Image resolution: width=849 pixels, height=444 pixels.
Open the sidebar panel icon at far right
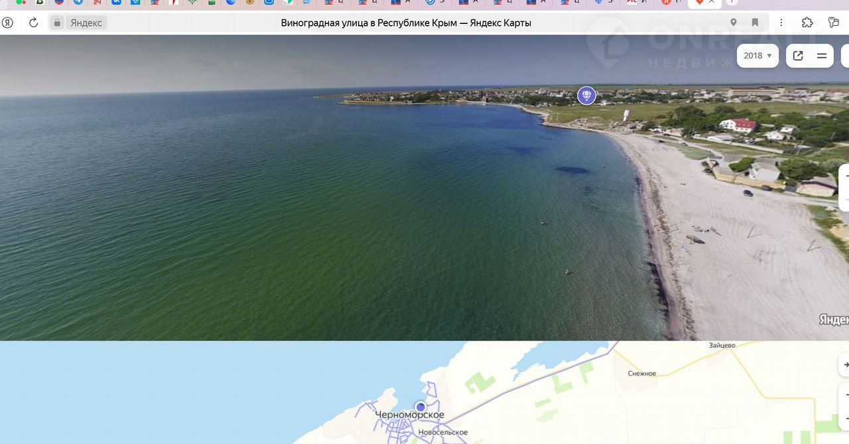click(834, 23)
